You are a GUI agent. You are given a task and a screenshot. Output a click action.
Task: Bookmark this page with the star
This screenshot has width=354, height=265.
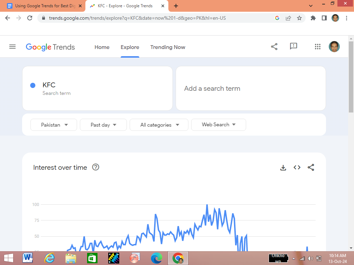[x=299, y=18]
